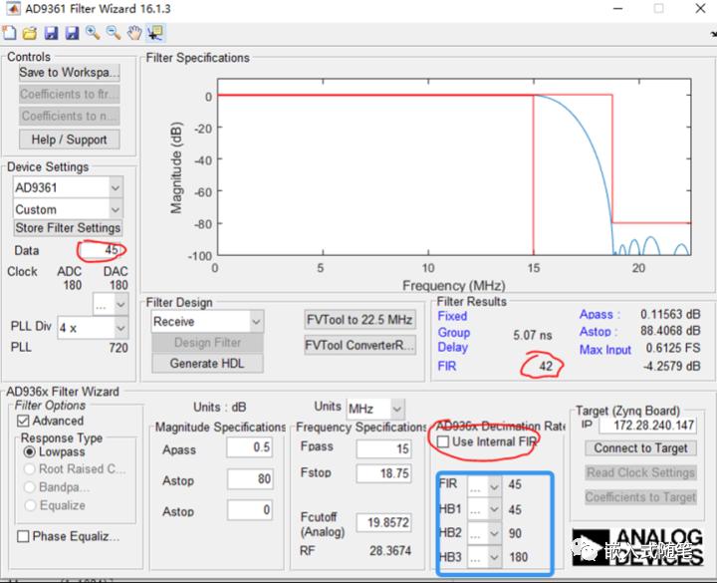Select the Zoom Out magnifier tool
The image size is (717, 583).
(x=114, y=33)
